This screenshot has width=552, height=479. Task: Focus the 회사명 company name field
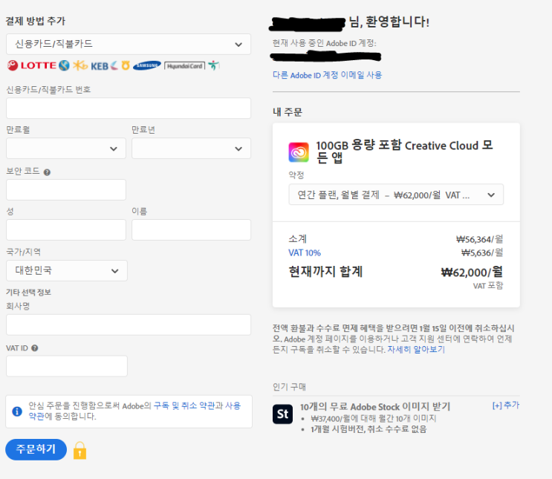point(128,325)
